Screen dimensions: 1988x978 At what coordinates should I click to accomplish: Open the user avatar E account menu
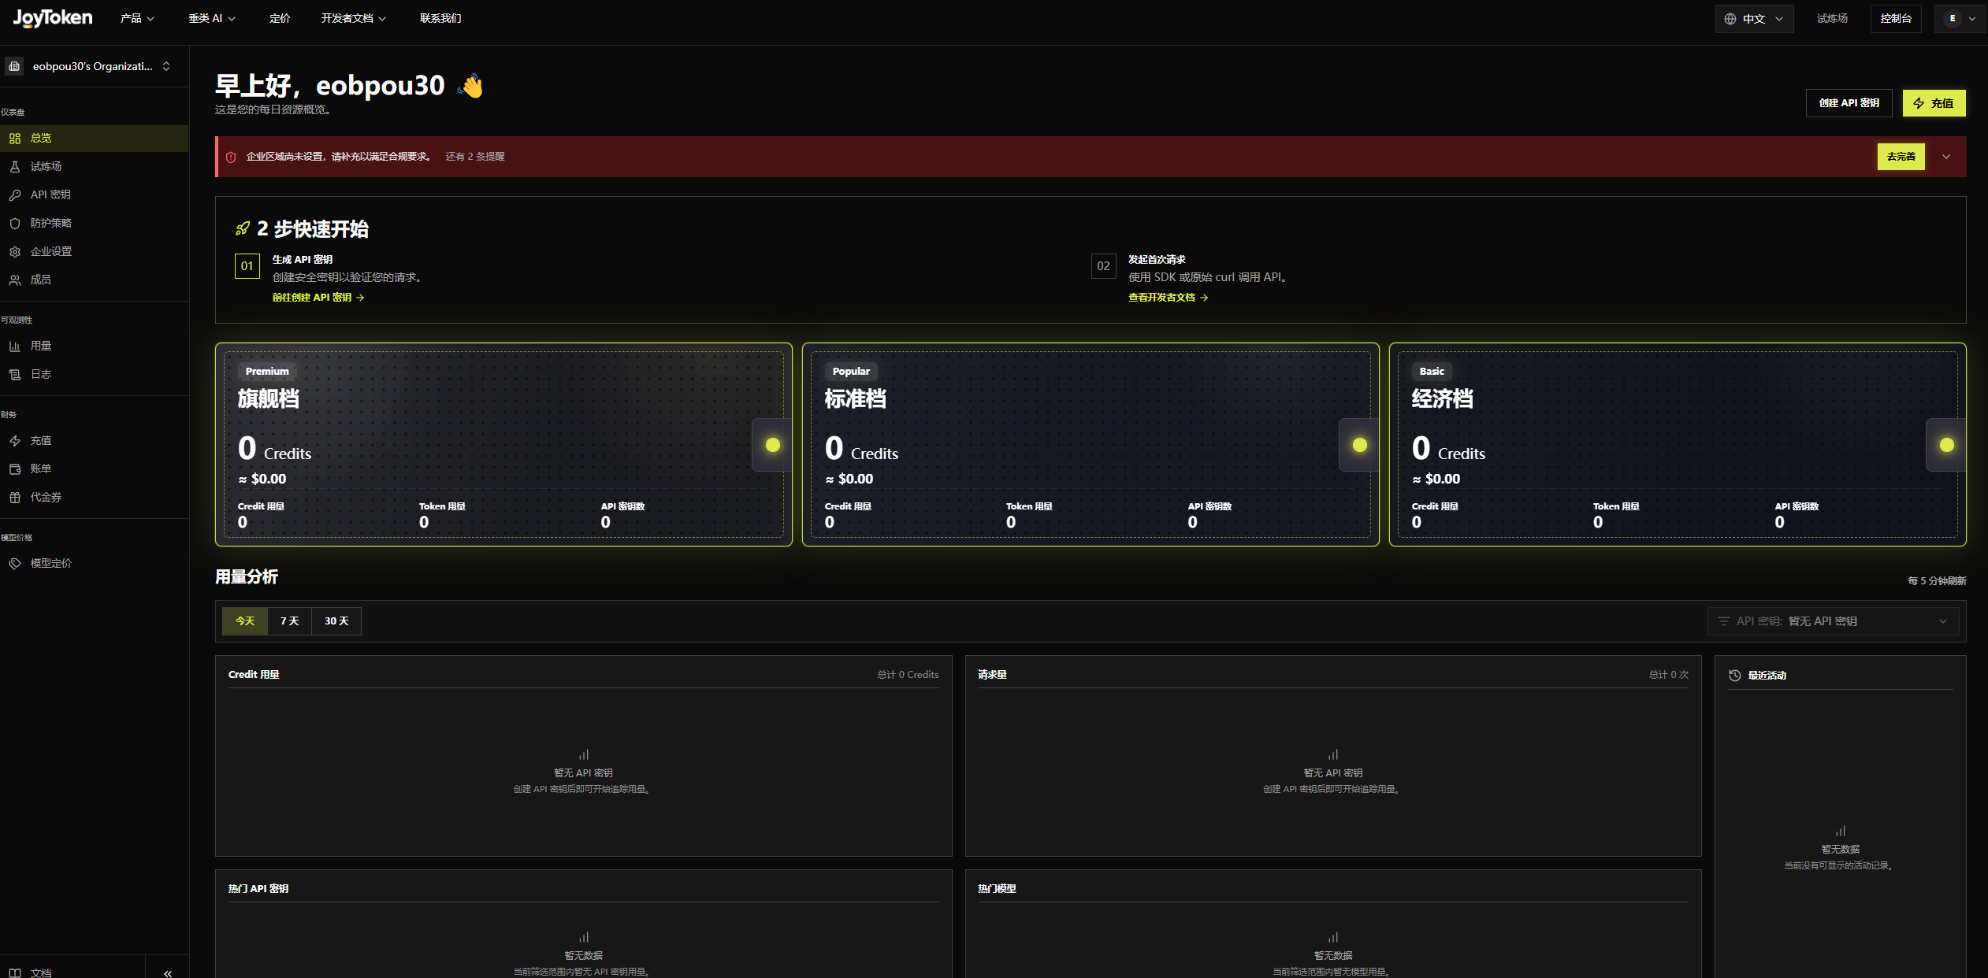pos(1960,18)
